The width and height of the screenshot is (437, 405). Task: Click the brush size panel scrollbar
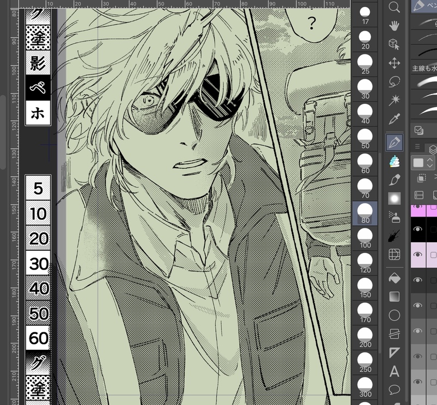pos(380,253)
